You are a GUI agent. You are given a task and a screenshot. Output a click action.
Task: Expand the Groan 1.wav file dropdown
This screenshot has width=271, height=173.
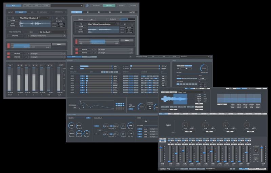pyautogui.click(x=190, y=92)
